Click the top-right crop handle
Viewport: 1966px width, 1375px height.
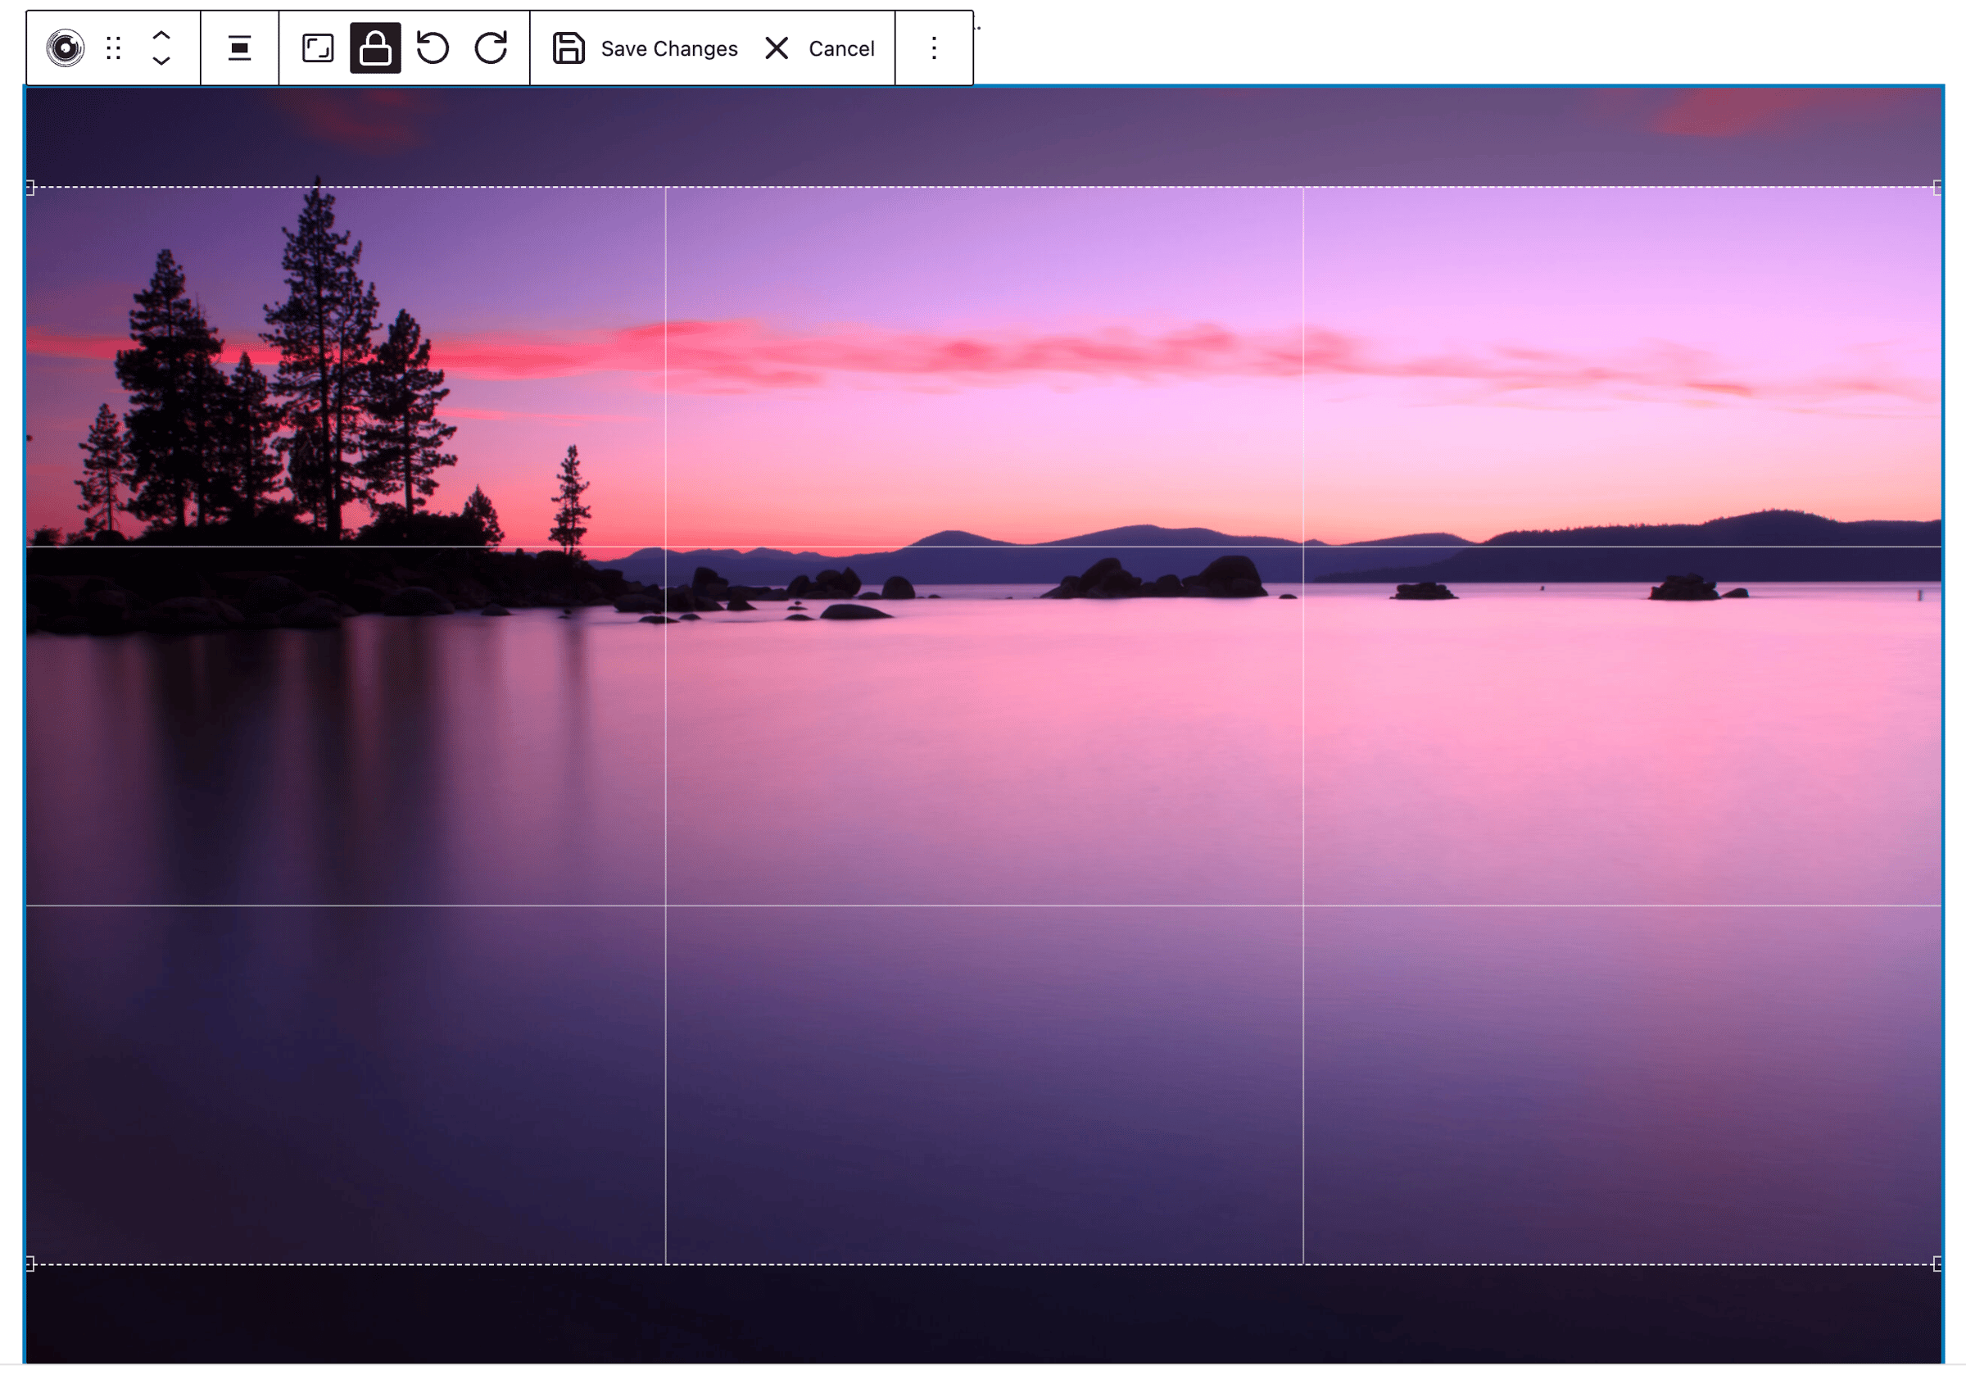coord(1938,188)
